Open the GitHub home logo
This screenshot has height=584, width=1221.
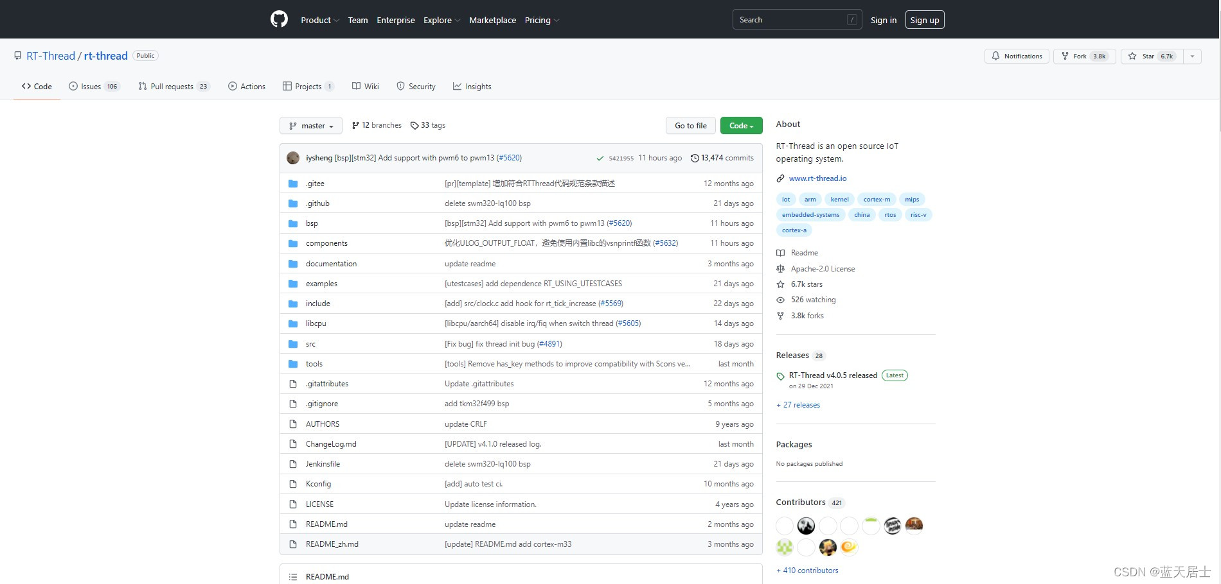(279, 20)
